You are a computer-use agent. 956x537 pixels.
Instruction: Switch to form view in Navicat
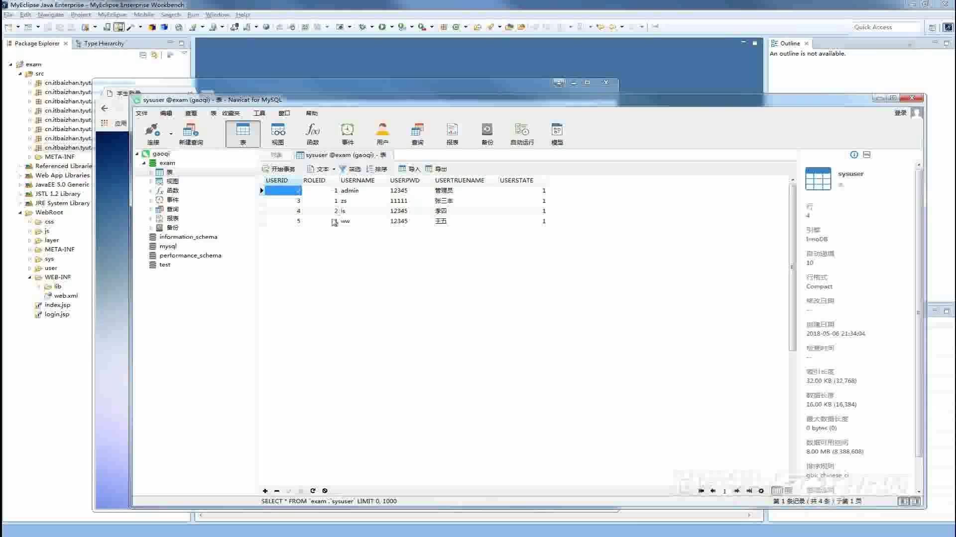[788, 491]
